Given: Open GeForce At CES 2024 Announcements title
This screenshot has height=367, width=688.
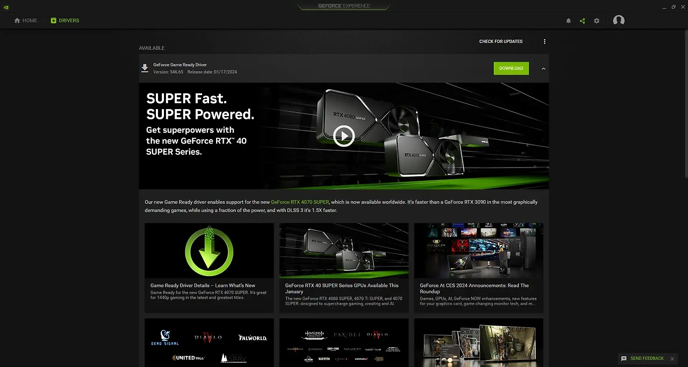Looking at the screenshot, I should pos(475,289).
